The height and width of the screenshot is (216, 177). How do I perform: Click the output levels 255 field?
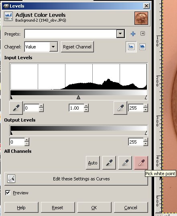(136, 142)
